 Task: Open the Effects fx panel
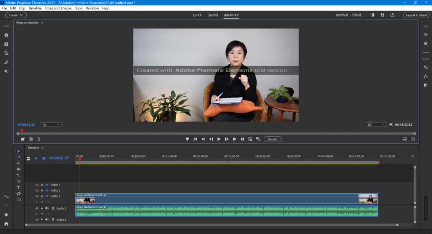click(x=426, y=76)
